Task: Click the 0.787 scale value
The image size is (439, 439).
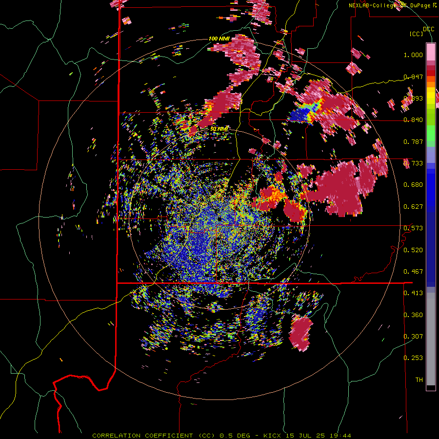Action: (413, 141)
